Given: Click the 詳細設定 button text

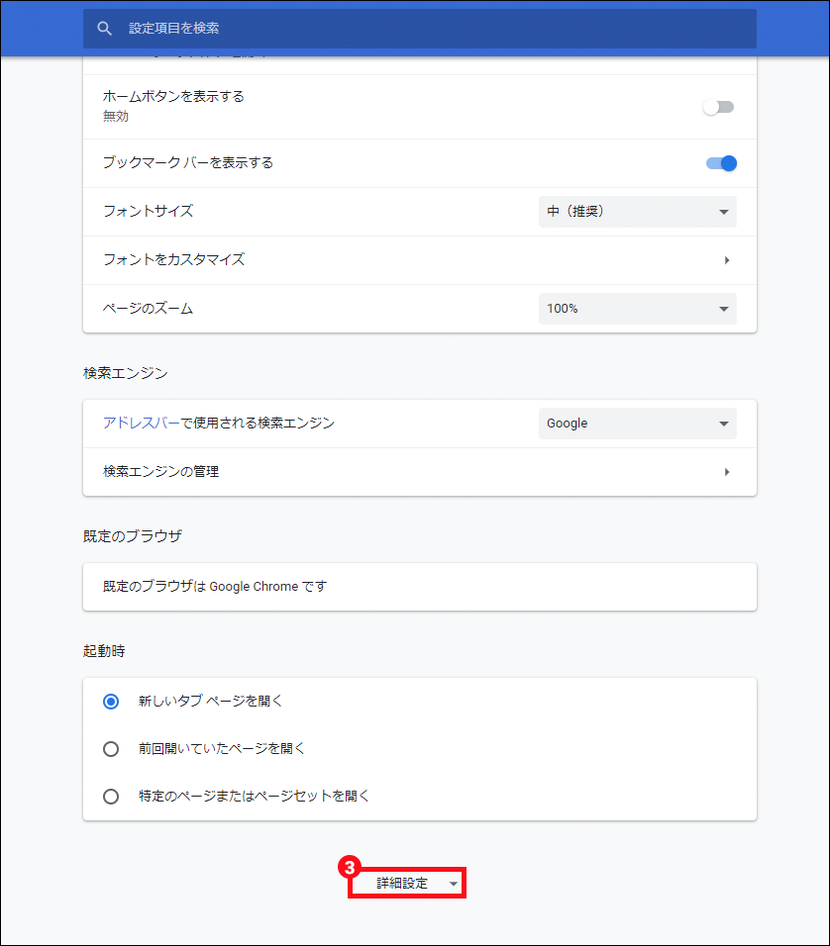Looking at the screenshot, I should (x=402, y=883).
